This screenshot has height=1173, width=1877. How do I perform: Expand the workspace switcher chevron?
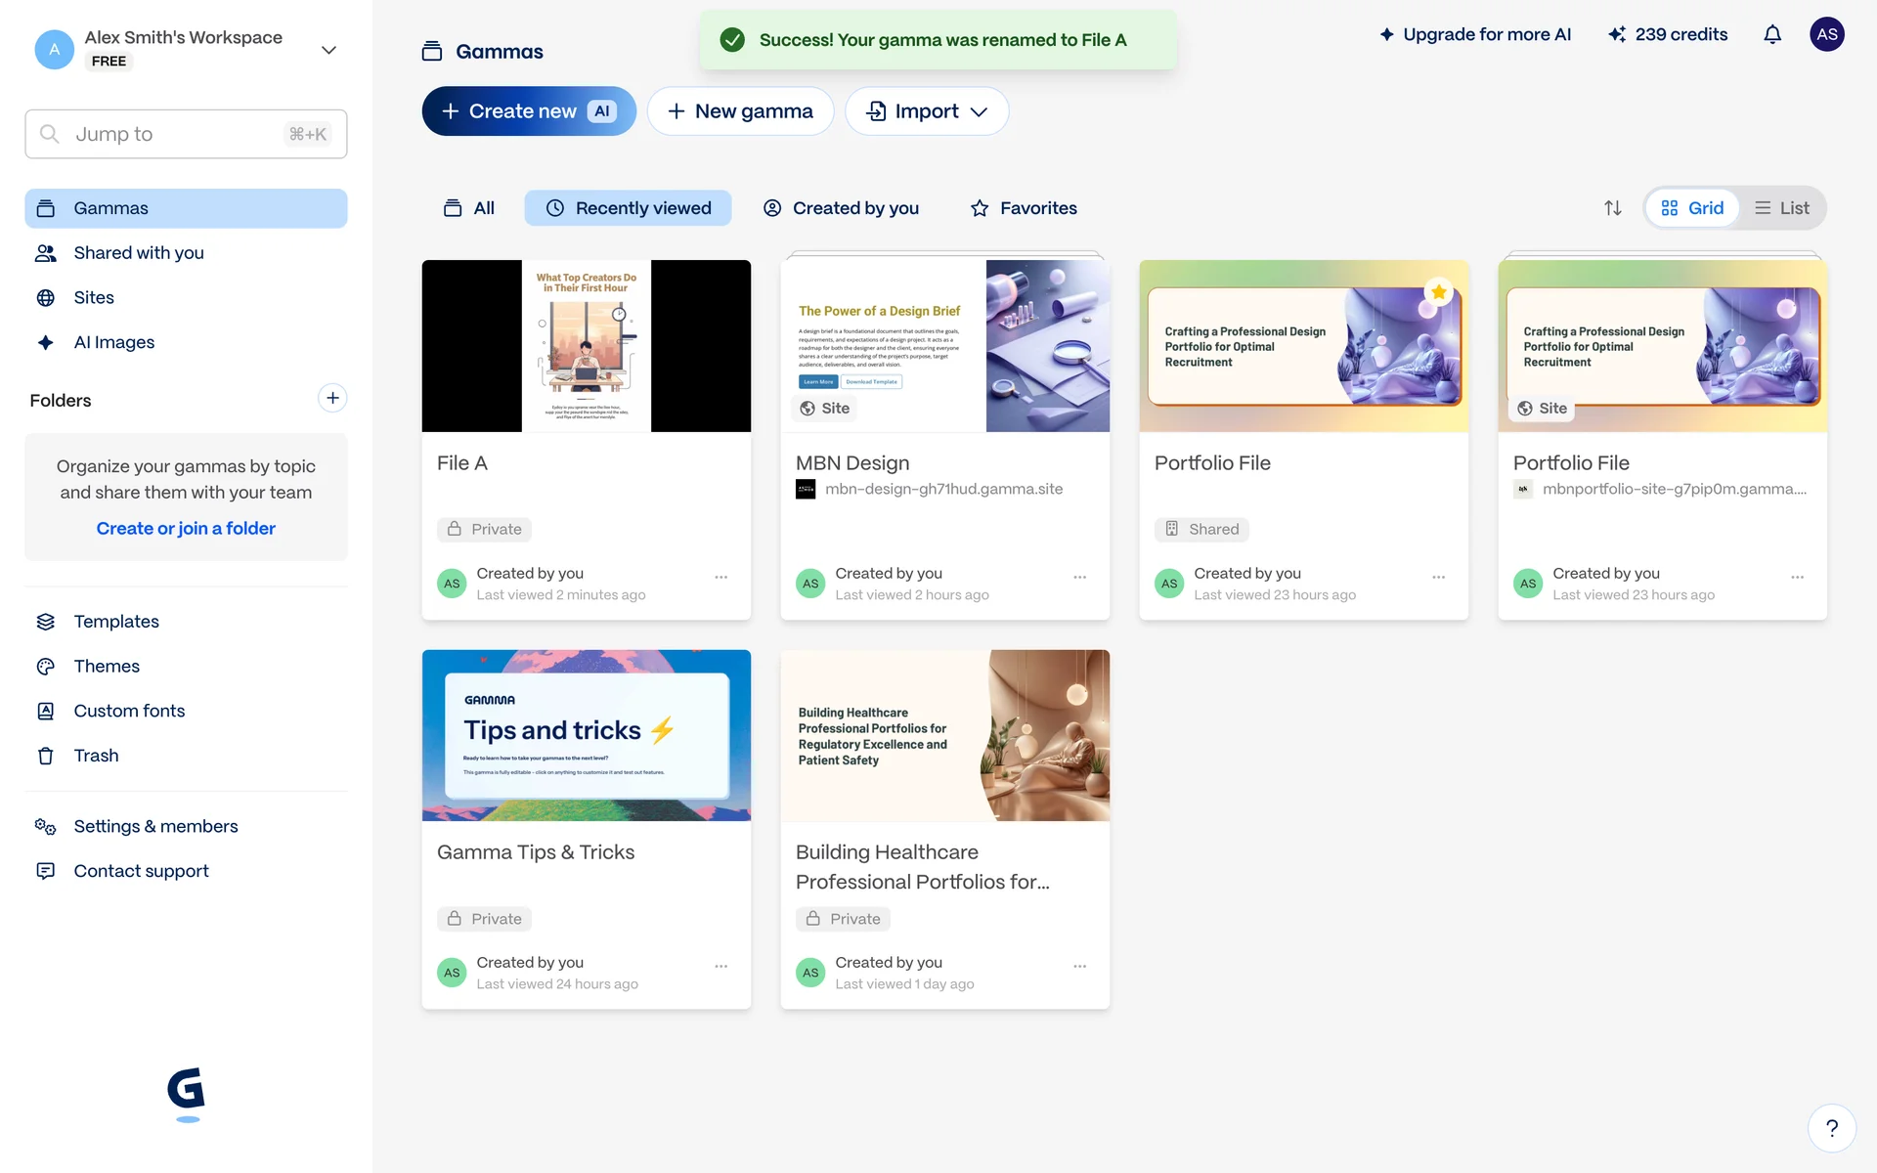(328, 50)
